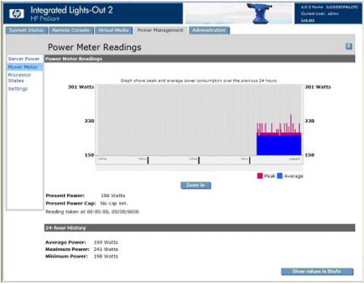The width and height of the screenshot is (364, 284).
Task: Click the HP logo icon
Action: coord(17,14)
